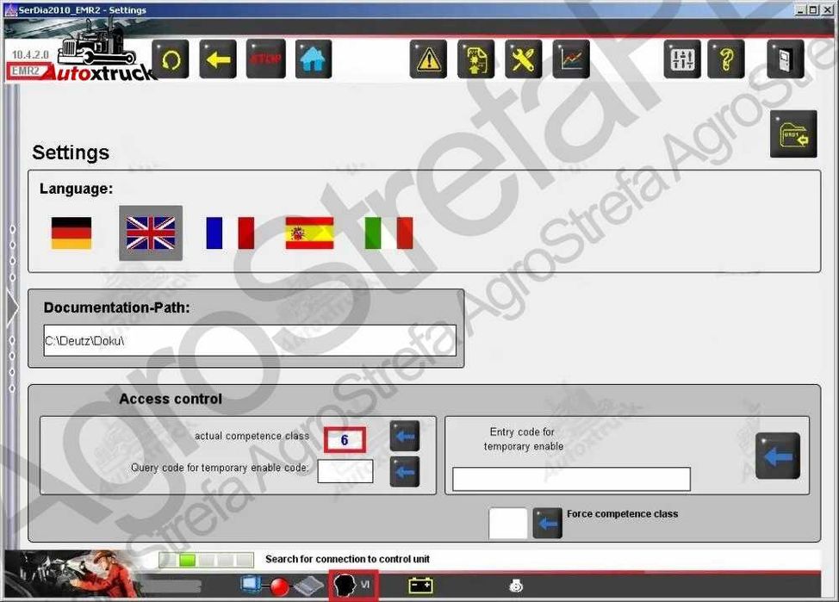Select Italian flag language
The height and width of the screenshot is (602, 839).
[388, 233]
